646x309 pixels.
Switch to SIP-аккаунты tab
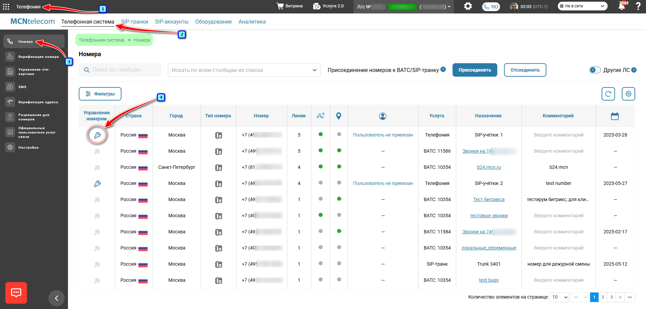172,22
